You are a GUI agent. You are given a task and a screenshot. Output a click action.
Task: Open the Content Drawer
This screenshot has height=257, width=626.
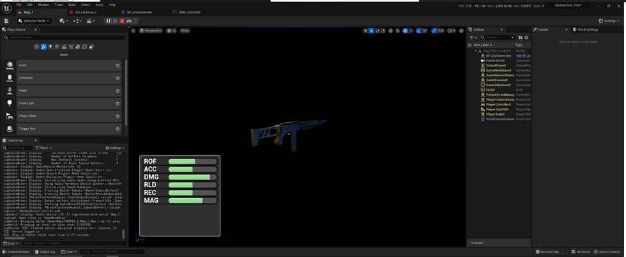[16, 252]
